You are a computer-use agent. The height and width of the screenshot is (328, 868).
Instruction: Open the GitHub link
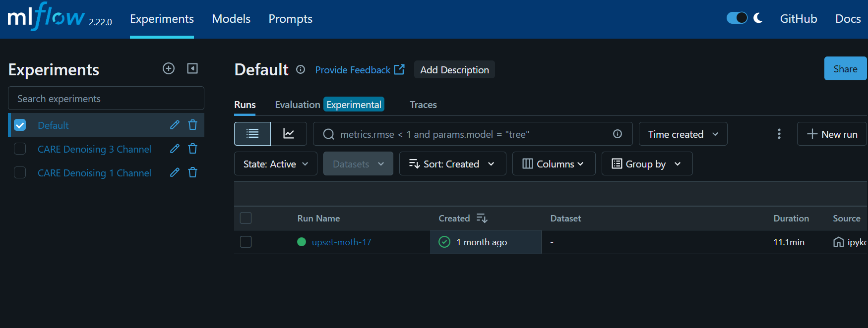798,19
